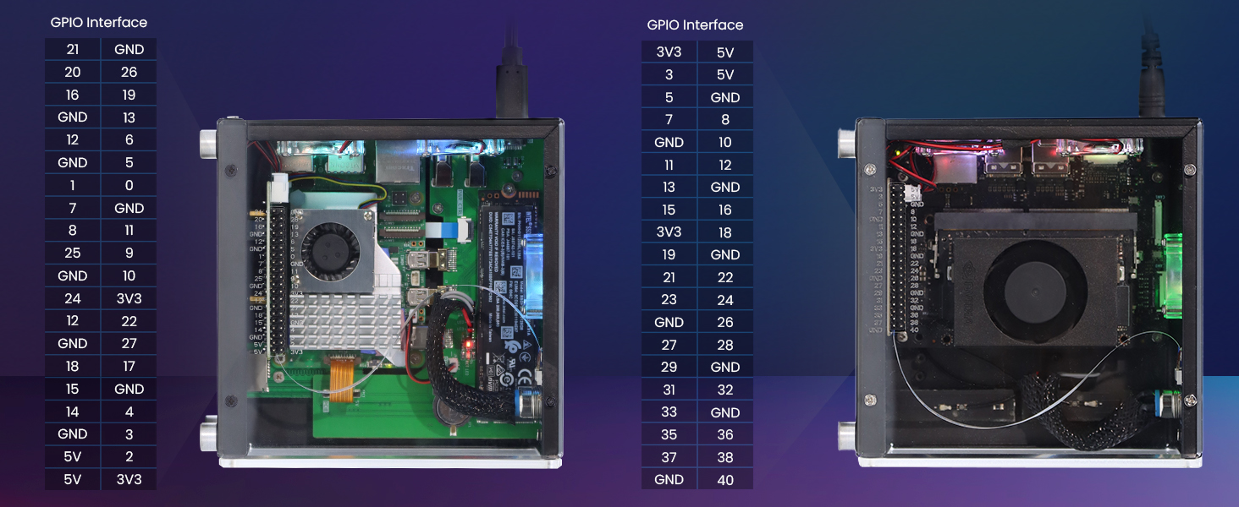Click the cell showing 25

pos(73,253)
